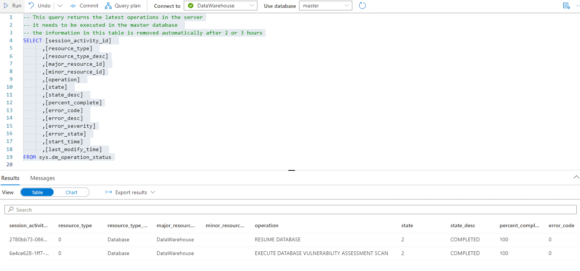Click the Export results arrow icon
Screen dimensions: 580x271
click(x=109, y=192)
